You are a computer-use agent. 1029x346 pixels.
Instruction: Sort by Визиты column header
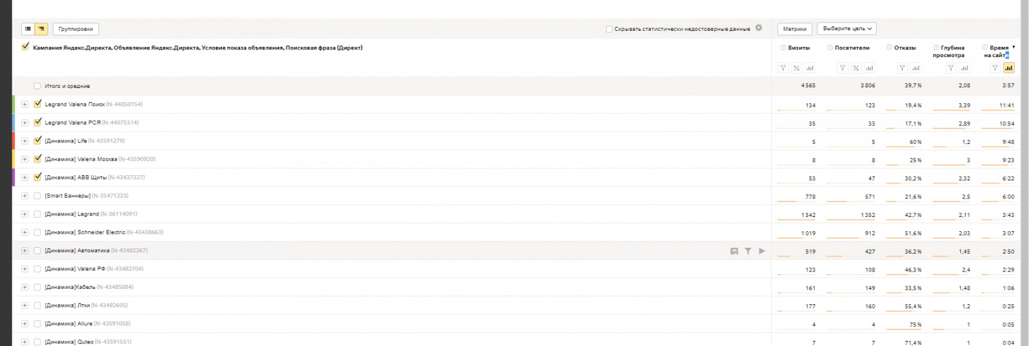[x=799, y=48]
